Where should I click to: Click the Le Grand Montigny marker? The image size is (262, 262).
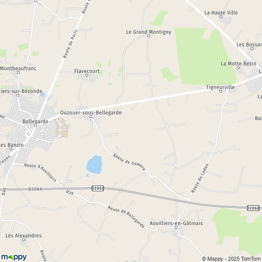[x=148, y=36]
